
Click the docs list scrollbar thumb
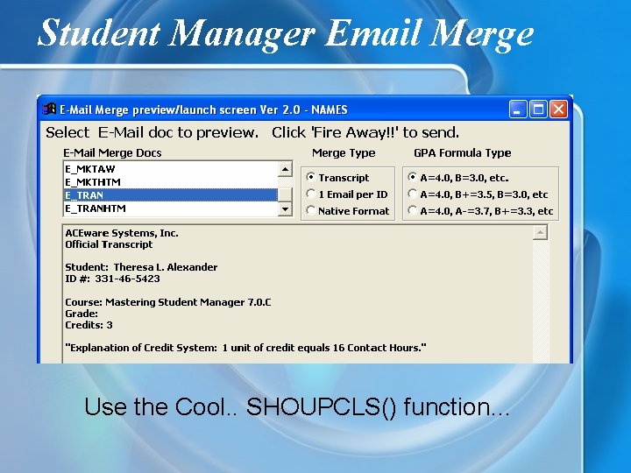[x=285, y=194]
